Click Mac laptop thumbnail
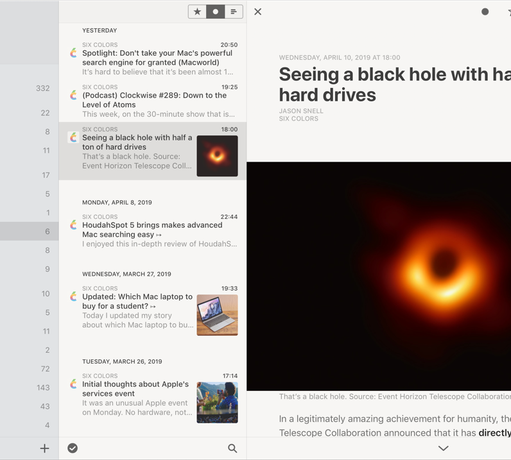Screen dimensions: 511x460 (218, 315)
